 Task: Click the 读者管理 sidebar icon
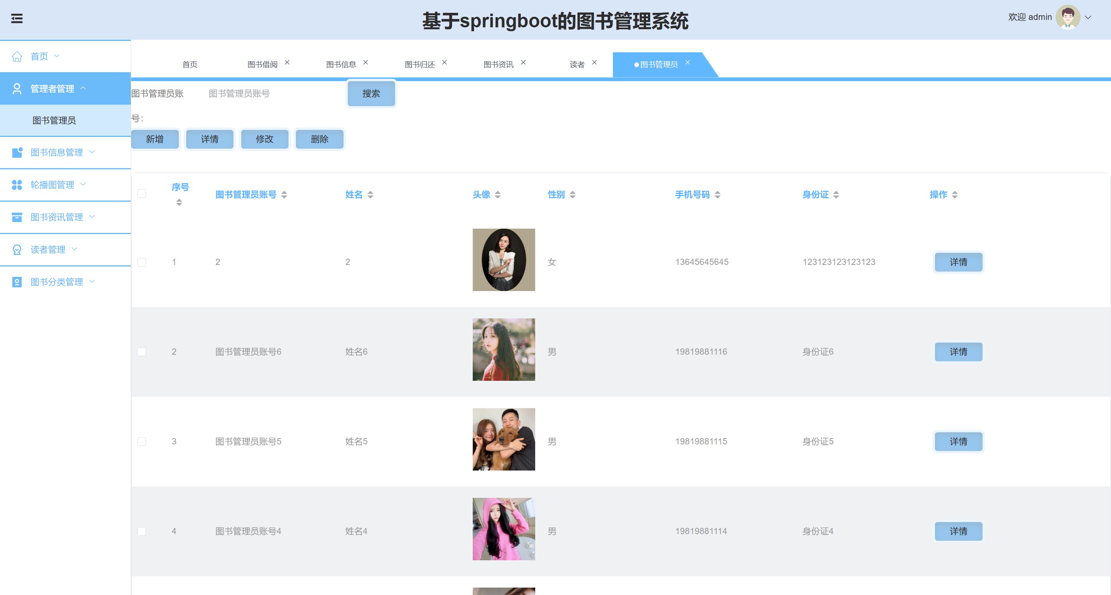point(17,249)
